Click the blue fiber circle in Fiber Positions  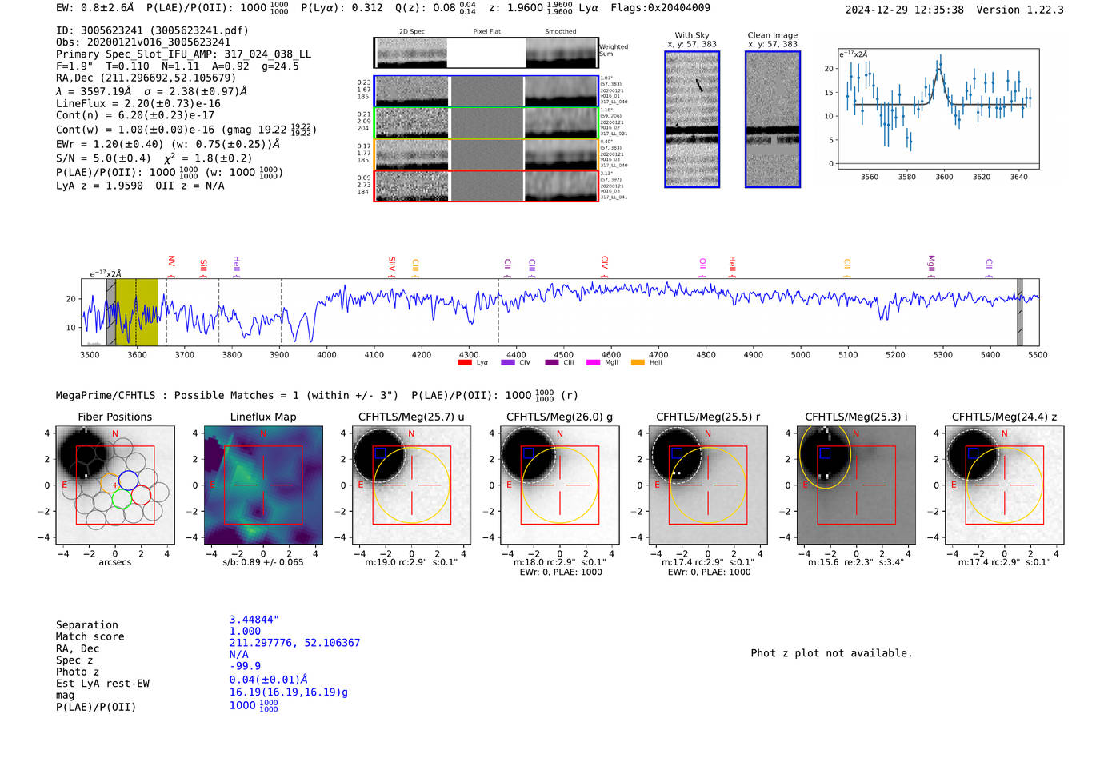pos(129,481)
